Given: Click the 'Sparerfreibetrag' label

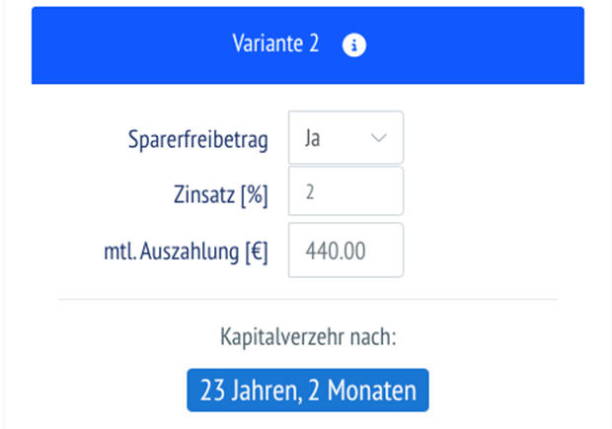Looking at the screenshot, I should click(x=198, y=139).
